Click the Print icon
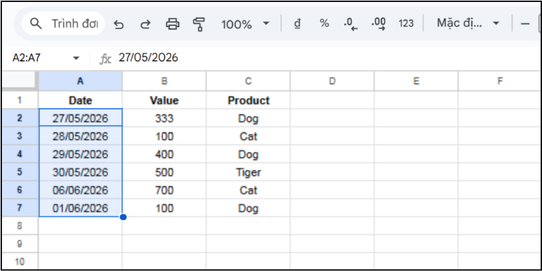Viewport: 542px width, 271px height. 173,24
